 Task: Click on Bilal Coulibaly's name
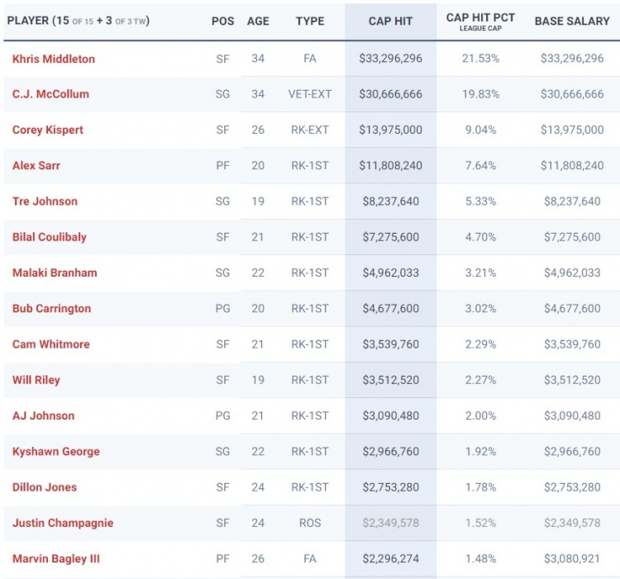click(50, 237)
